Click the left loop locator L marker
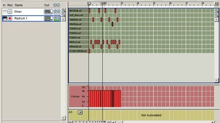 tap(89, 3)
